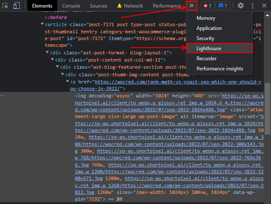Click the Network tab warning icon

[119, 6]
